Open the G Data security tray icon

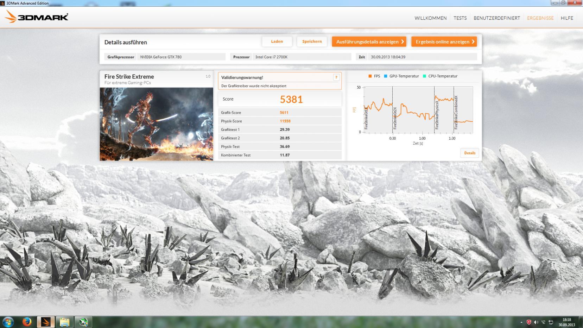tap(529, 322)
